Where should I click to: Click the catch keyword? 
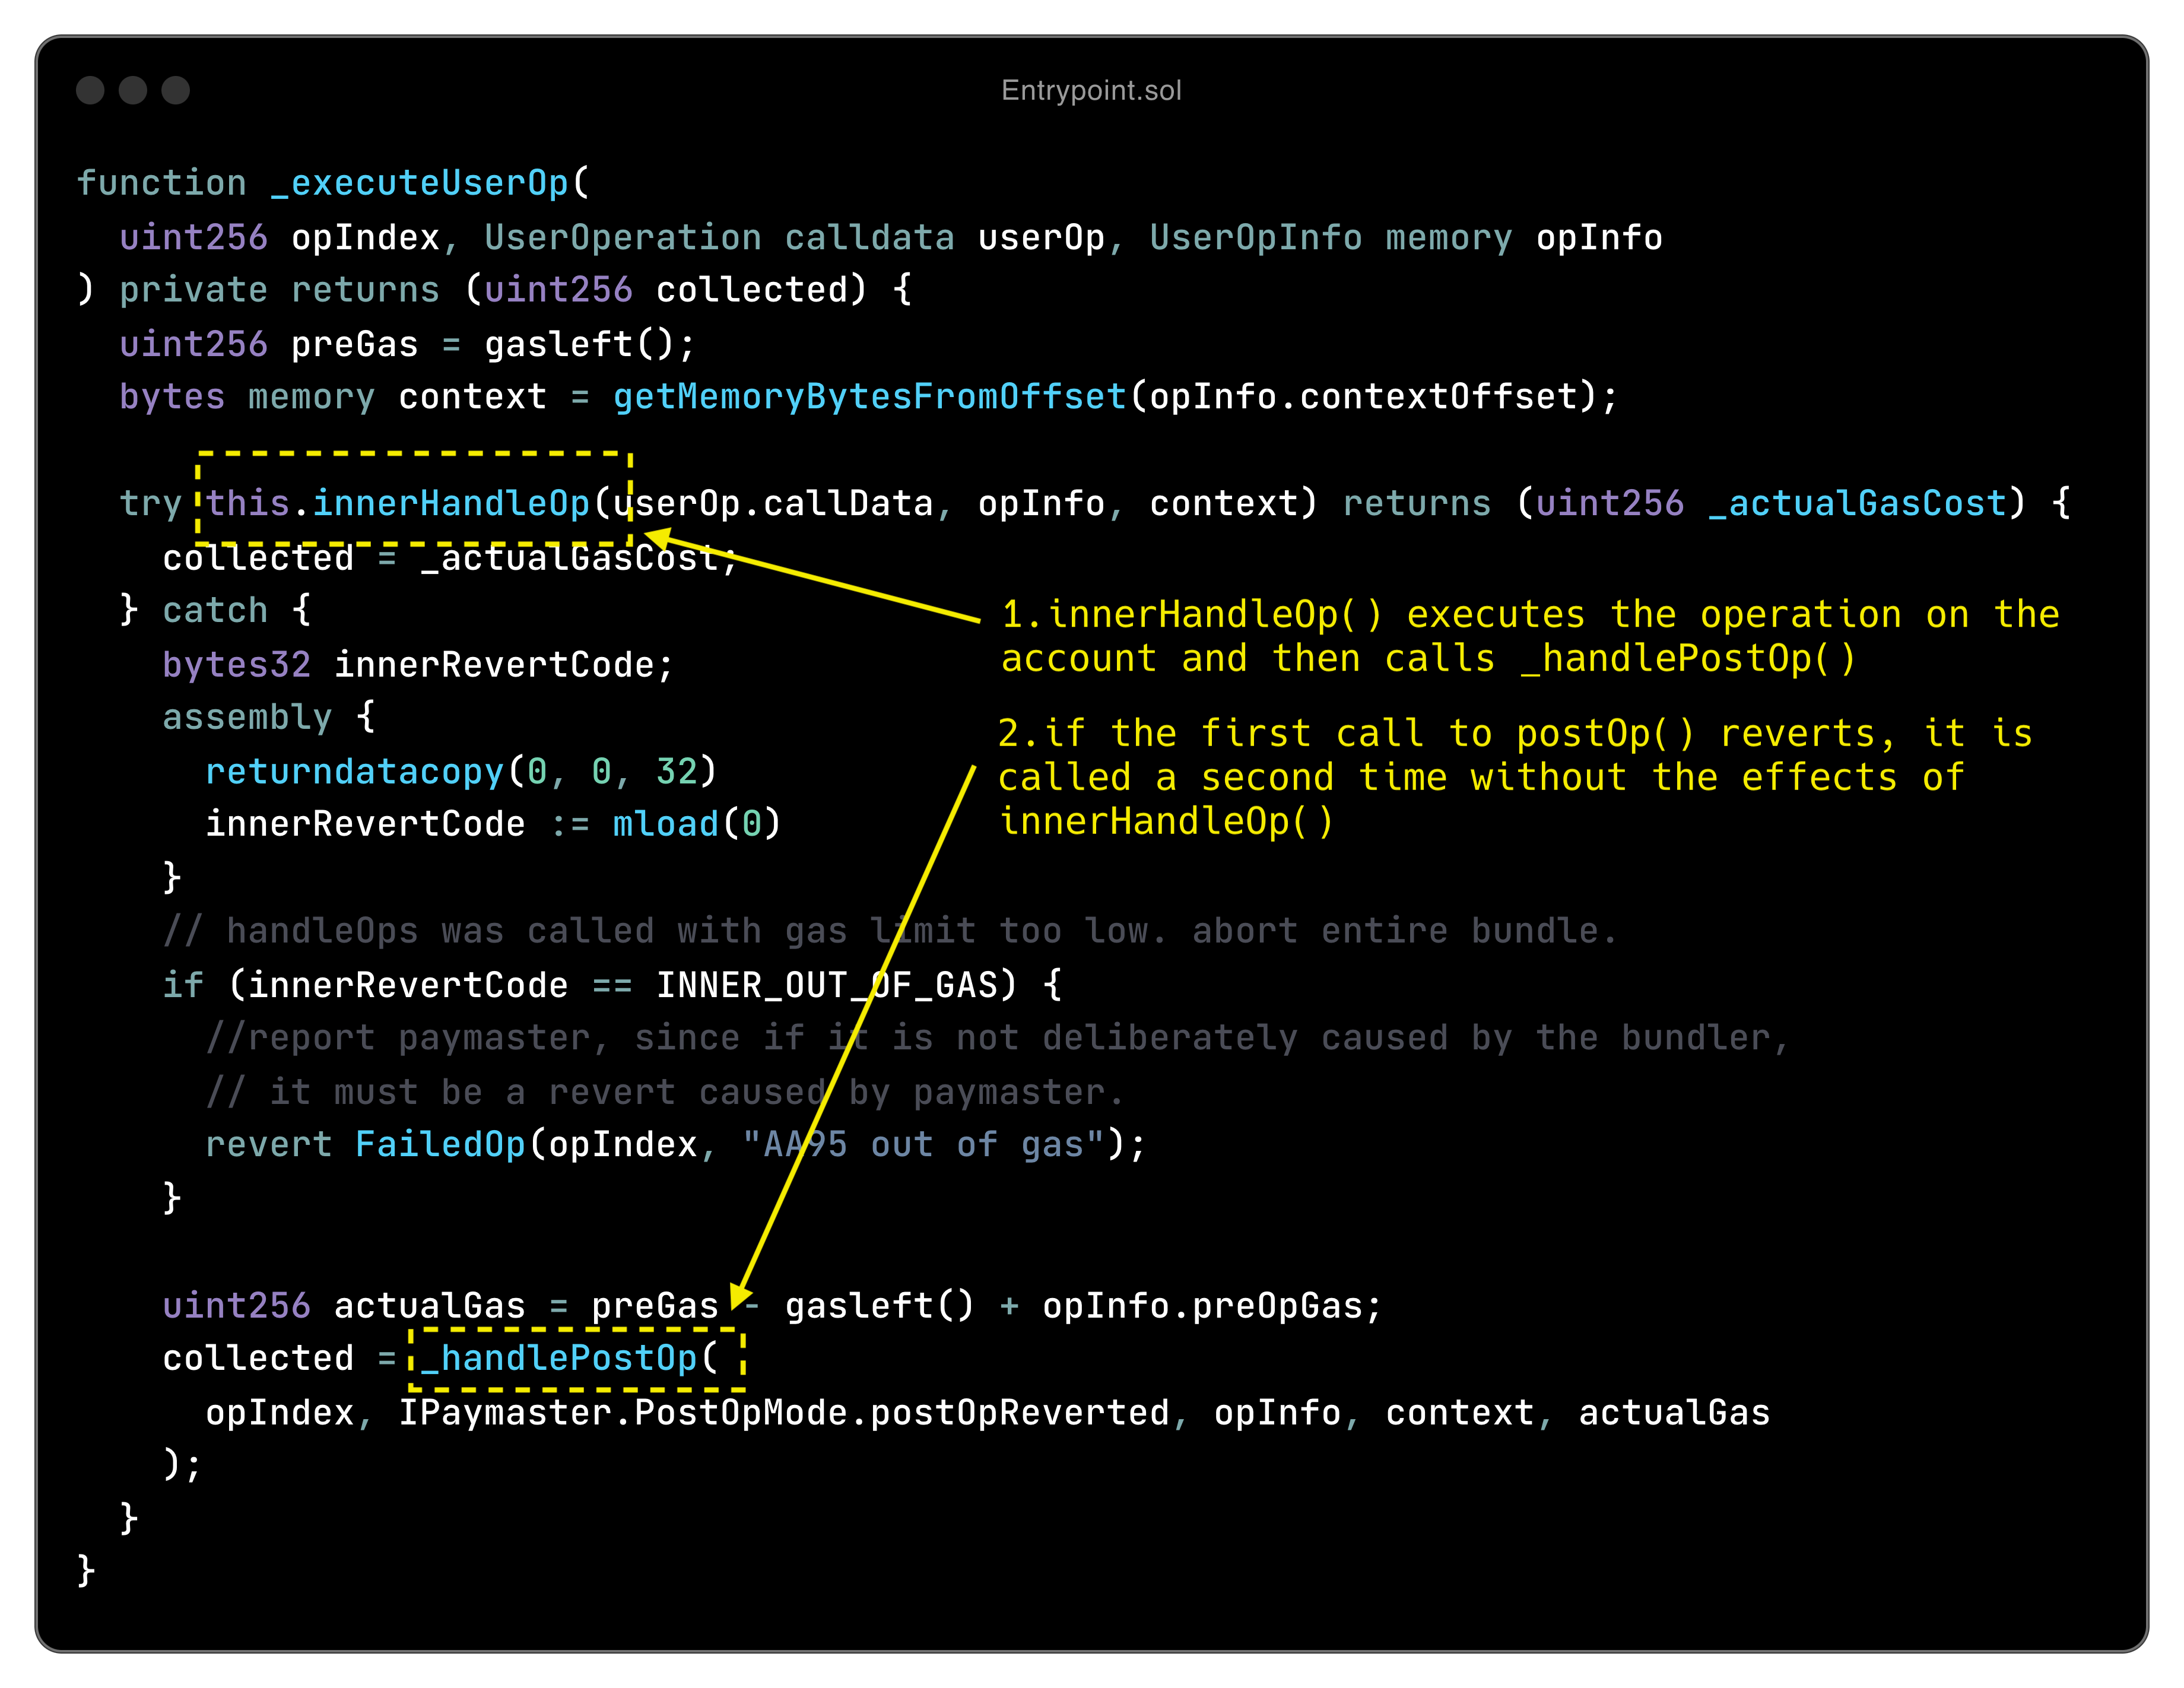pyautogui.click(x=215, y=610)
